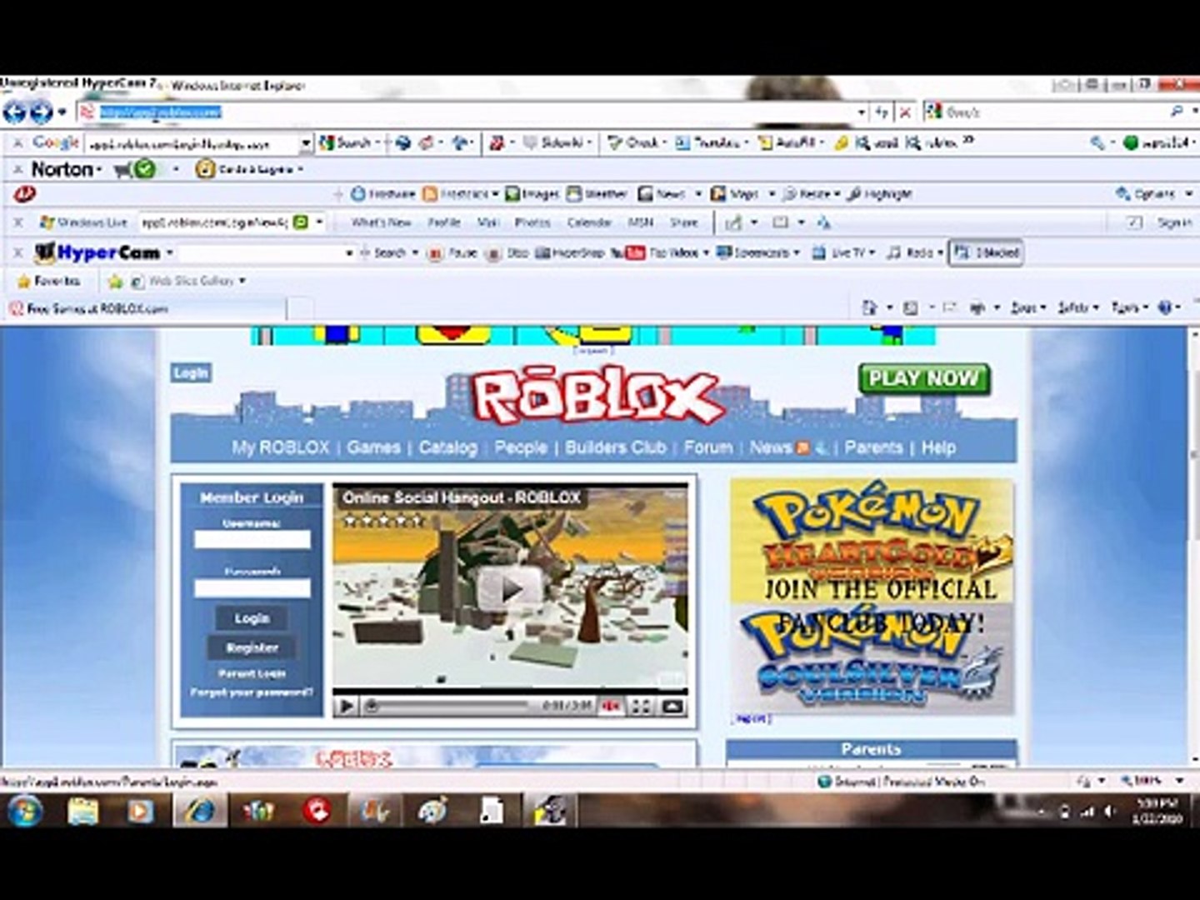Click the Google toolbar wrench settings icon
The height and width of the screenshot is (900, 1200).
(1098, 142)
